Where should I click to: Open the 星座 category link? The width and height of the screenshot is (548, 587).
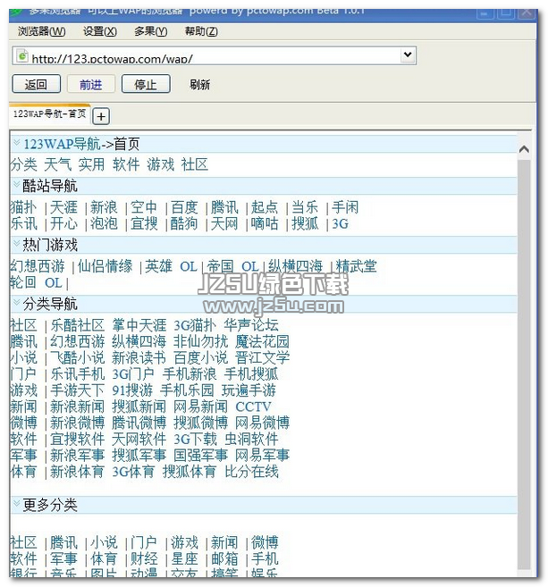click(x=184, y=559)
